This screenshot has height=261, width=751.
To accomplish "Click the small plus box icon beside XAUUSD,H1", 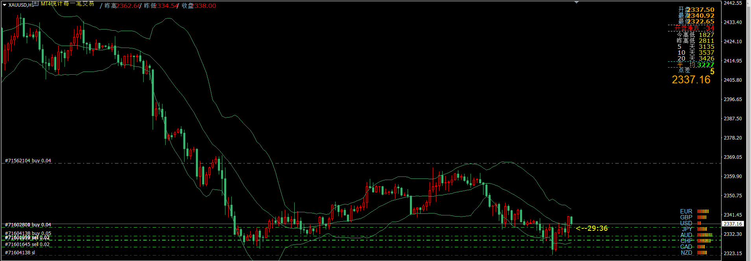I will point(35,4).
